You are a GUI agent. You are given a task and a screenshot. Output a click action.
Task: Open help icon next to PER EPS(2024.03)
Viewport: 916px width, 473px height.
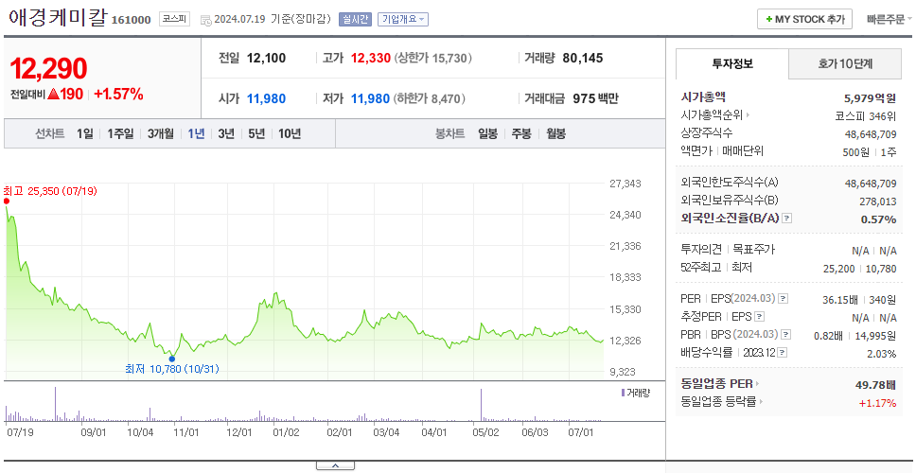coord(784,299)
